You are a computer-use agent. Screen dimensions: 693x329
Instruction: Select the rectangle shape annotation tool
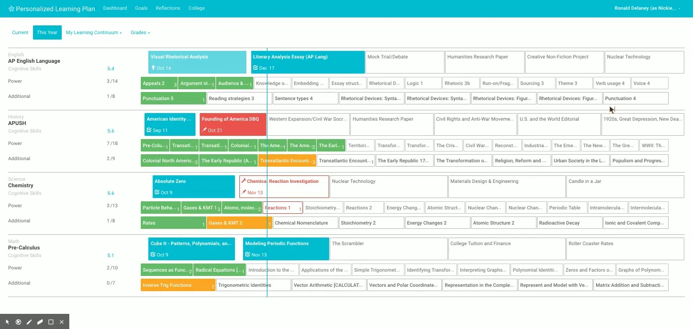(51, 322)
